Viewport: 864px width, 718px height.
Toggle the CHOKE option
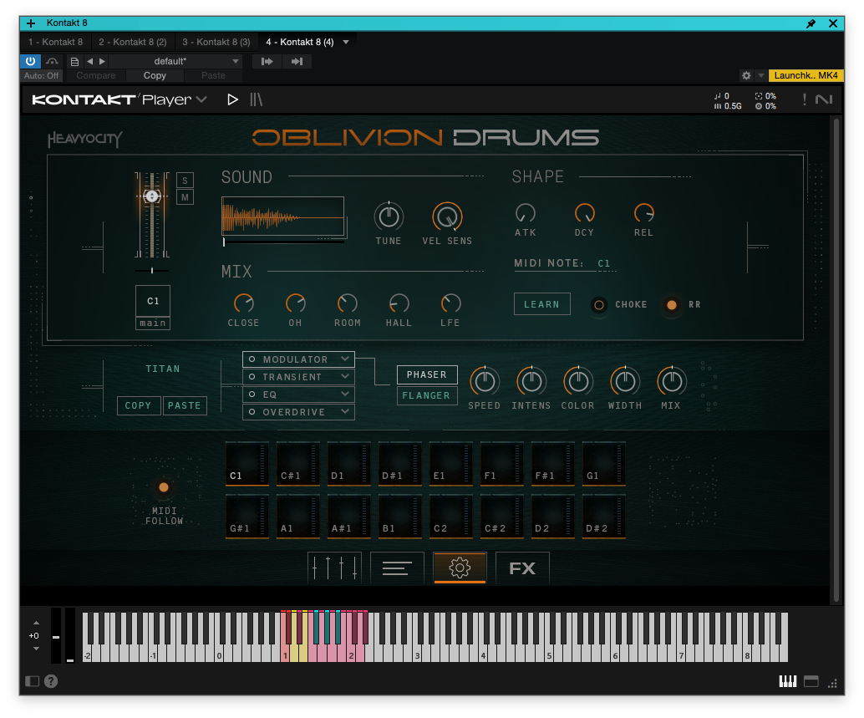599,305
